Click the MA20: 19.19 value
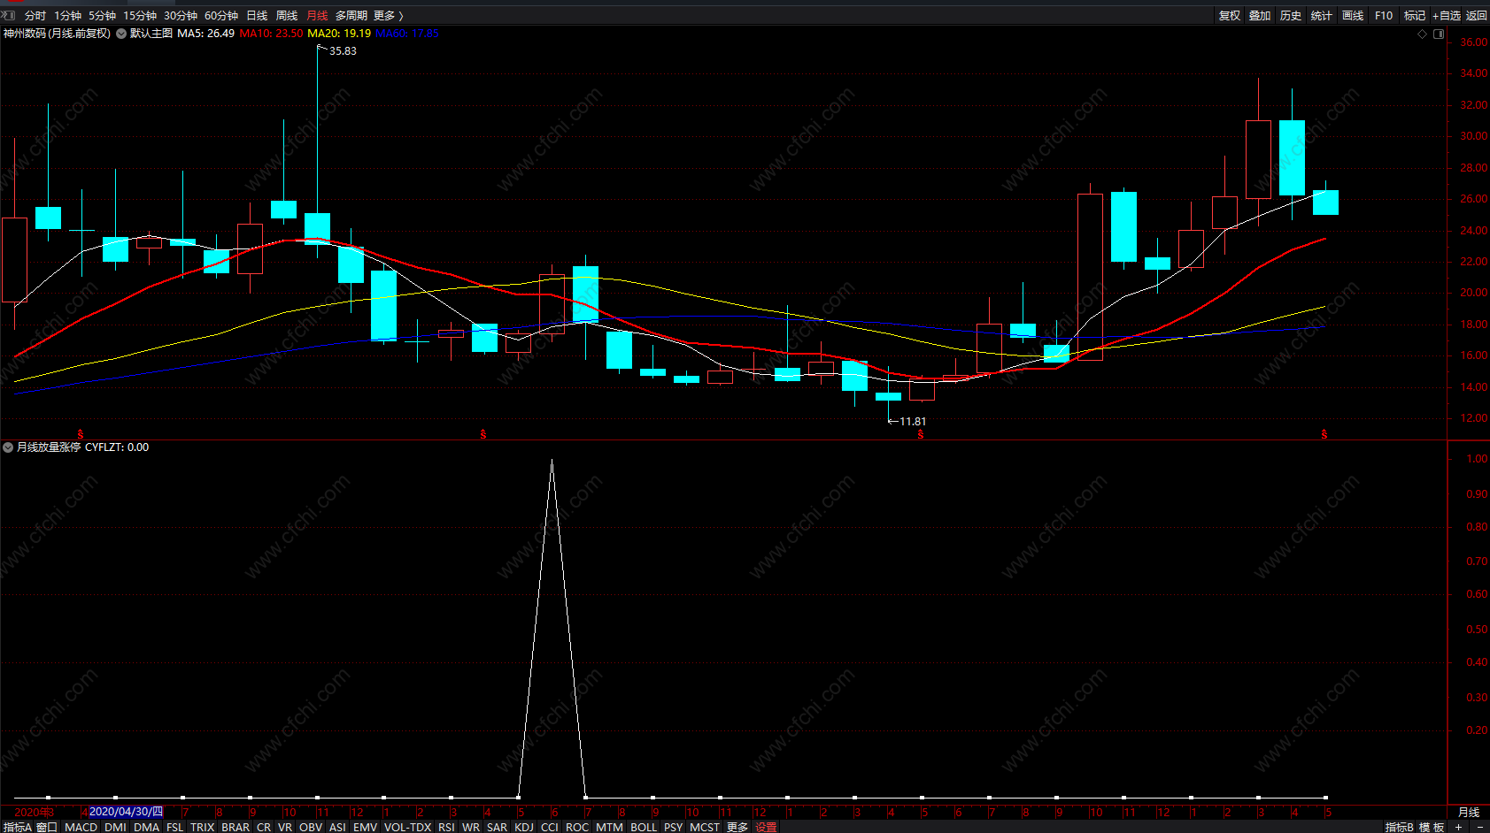This screenshot has width=1490, height=833. pos(339,34)
